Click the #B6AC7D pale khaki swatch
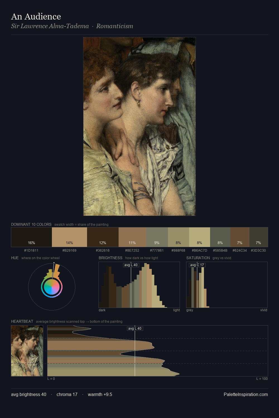279x418 pixels. 199,237
